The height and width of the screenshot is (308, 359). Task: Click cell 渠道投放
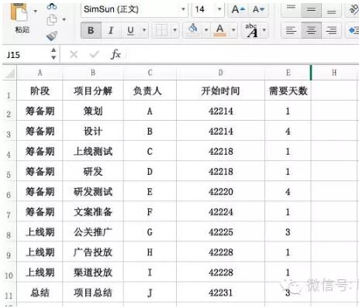click(x=93, y=272)
